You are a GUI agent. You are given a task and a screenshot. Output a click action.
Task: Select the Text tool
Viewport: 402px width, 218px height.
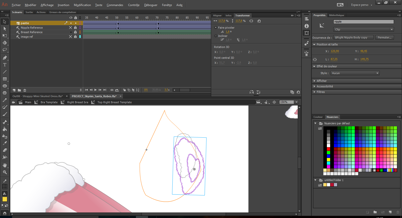[x=5, y=65]
